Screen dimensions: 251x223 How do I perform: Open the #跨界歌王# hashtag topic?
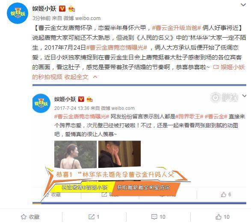coord(189,117)
